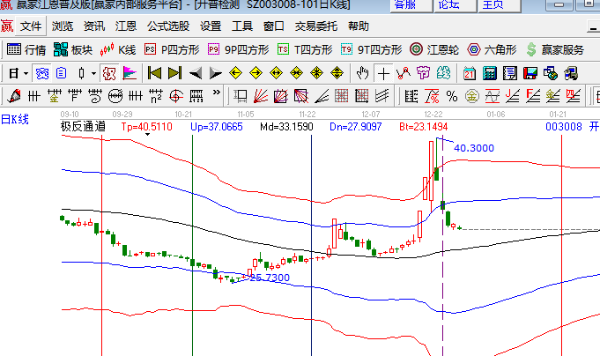Viewport: 600px width, 356px height.
Task: Open the 江恩 menu
Action: pyautogui.click(x=126, y=26)
